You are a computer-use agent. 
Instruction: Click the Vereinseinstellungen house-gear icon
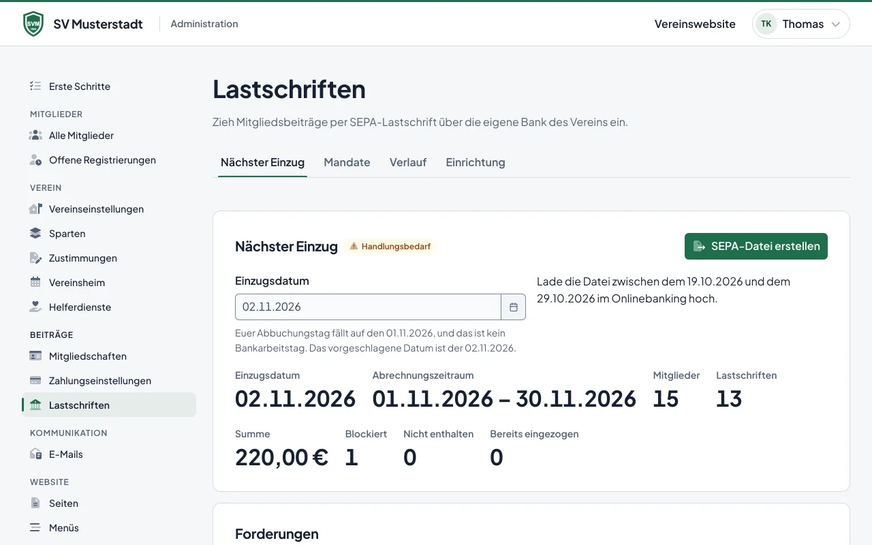tap(35, 209)
